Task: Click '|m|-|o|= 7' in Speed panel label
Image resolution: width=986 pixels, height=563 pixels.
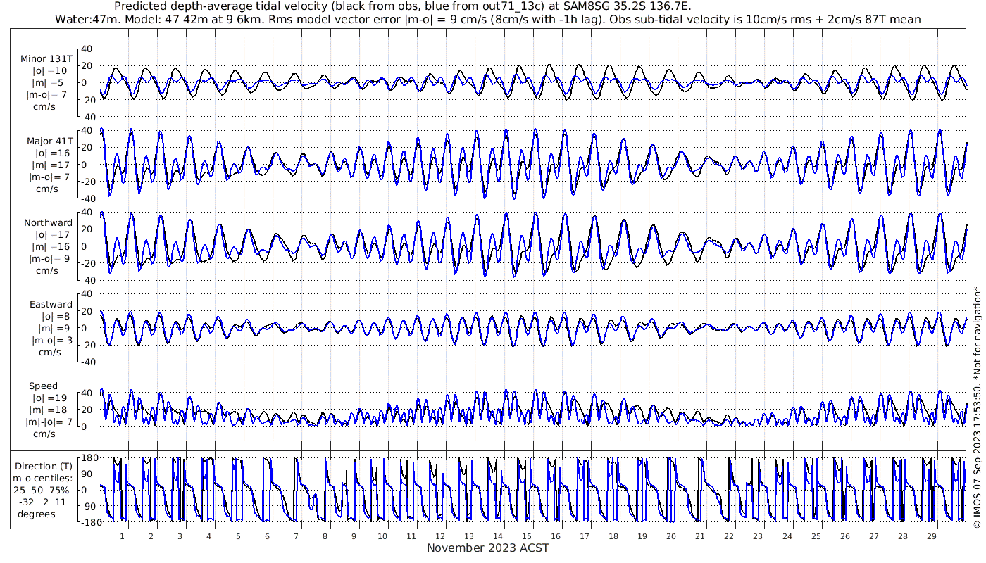Action: 49,422
